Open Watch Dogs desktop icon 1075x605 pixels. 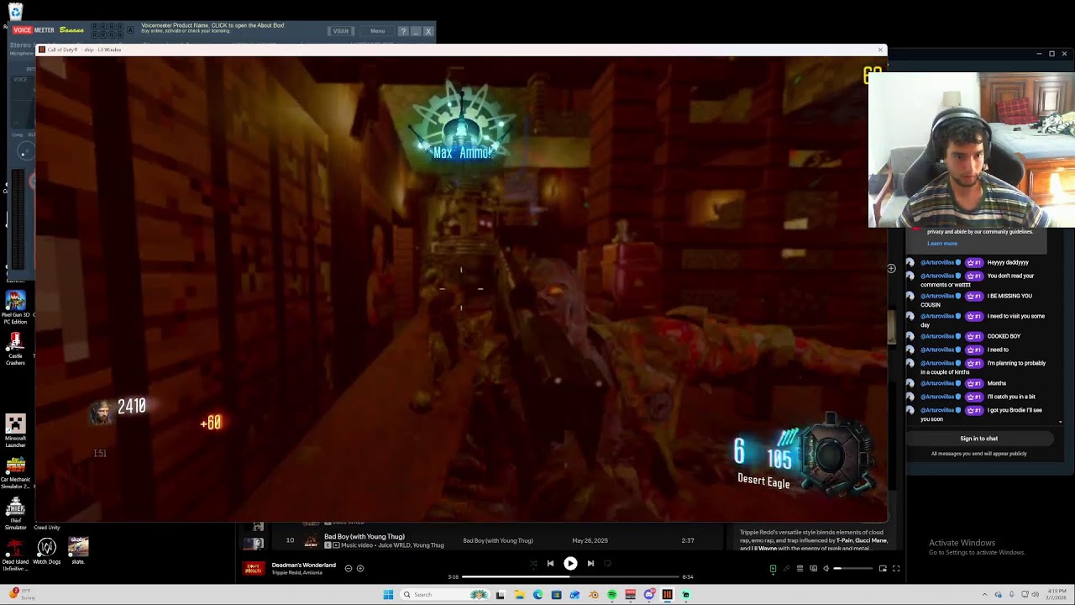(46, 551)
